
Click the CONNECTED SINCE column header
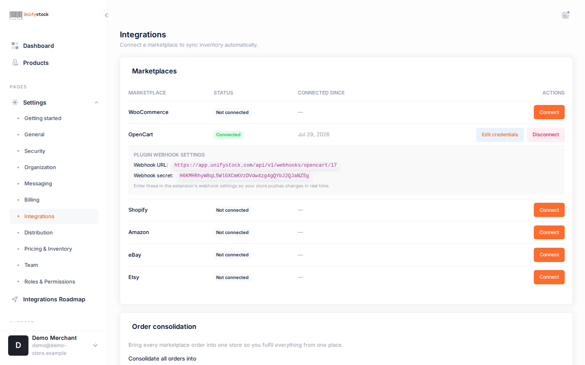[321, 93]
